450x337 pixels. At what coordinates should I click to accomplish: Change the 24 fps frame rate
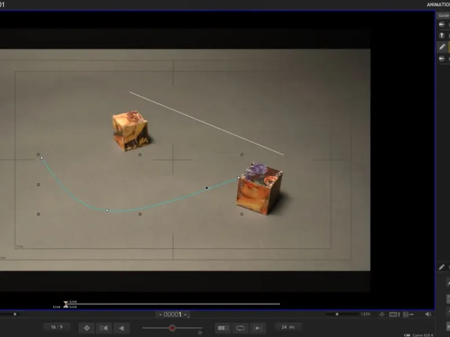[x=288, y=327]
